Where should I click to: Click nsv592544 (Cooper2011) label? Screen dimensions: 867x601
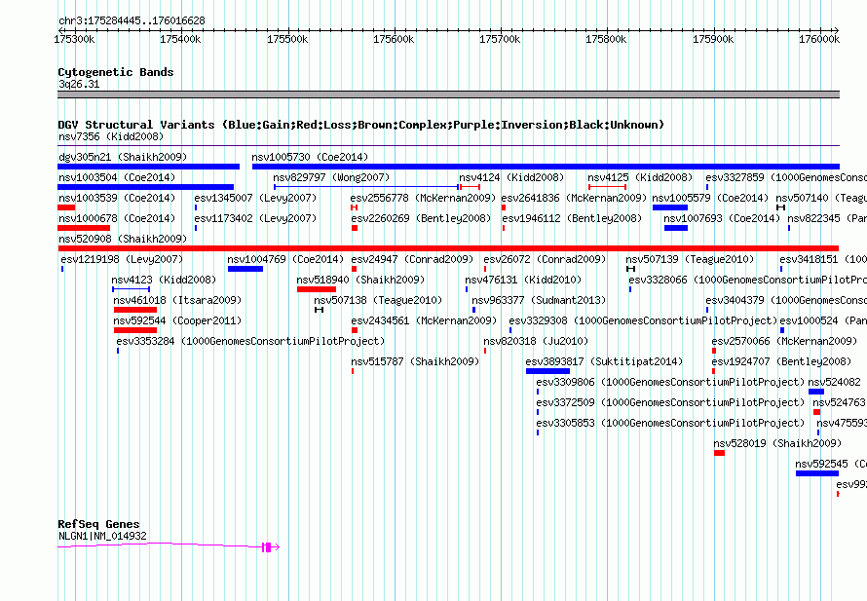point(177,320)
